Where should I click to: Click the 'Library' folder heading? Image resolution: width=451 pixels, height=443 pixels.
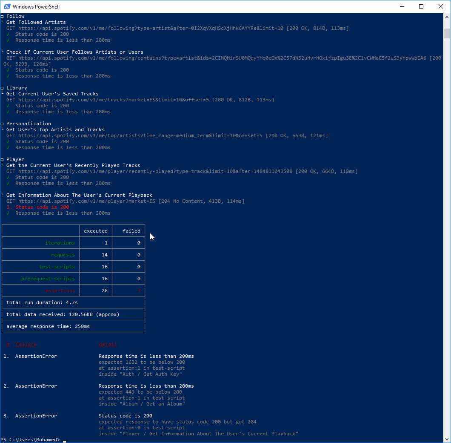pyautogui.click(x=17, y=88)
